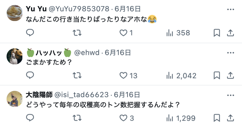242x127 pixels.
Task: Open more options for Yu Yu's tweet
Action: pyautogui.click(x=231, y=9)
